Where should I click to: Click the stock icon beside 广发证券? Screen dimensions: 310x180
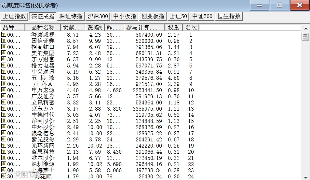pos(4,96)
